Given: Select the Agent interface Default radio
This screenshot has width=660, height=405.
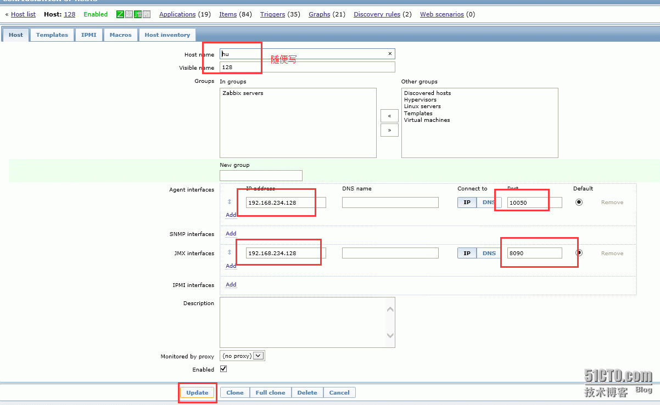Looking at the screenshot, I should [579, 202].
